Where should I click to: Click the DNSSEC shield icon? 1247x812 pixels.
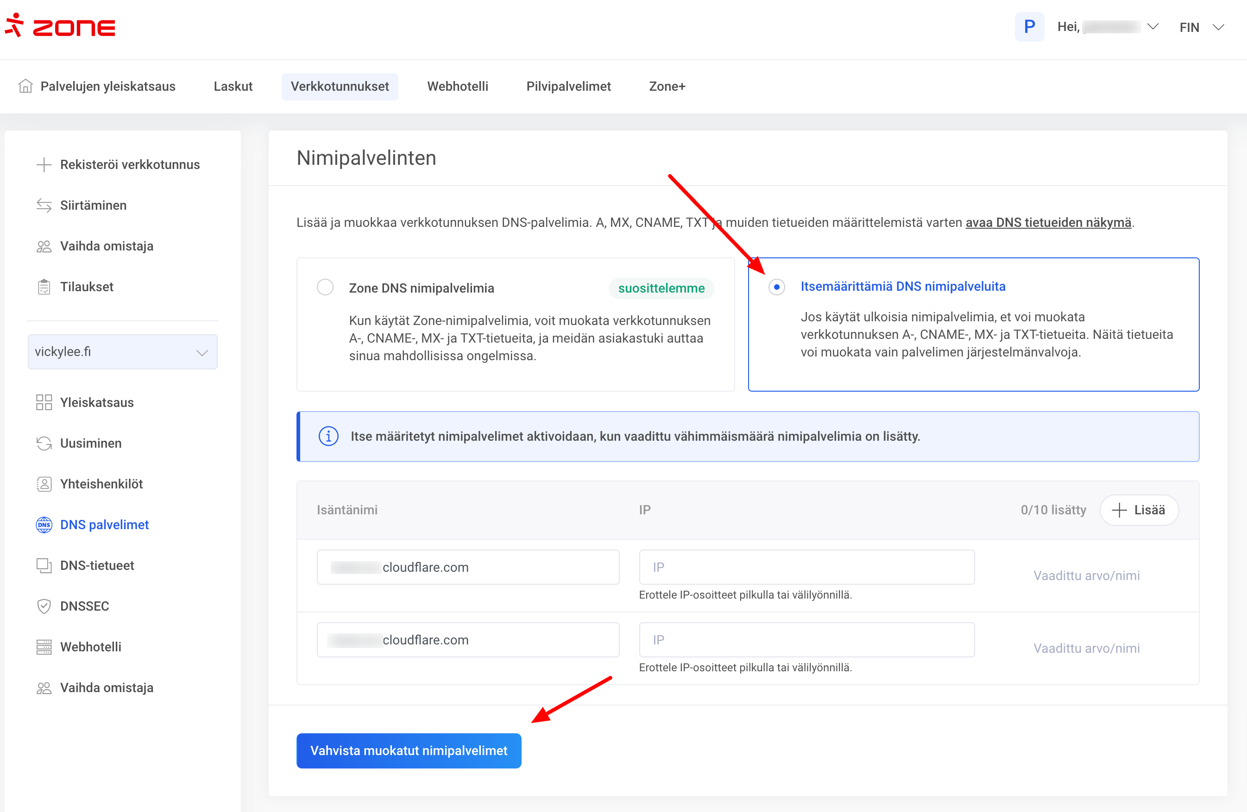(44, 606)
